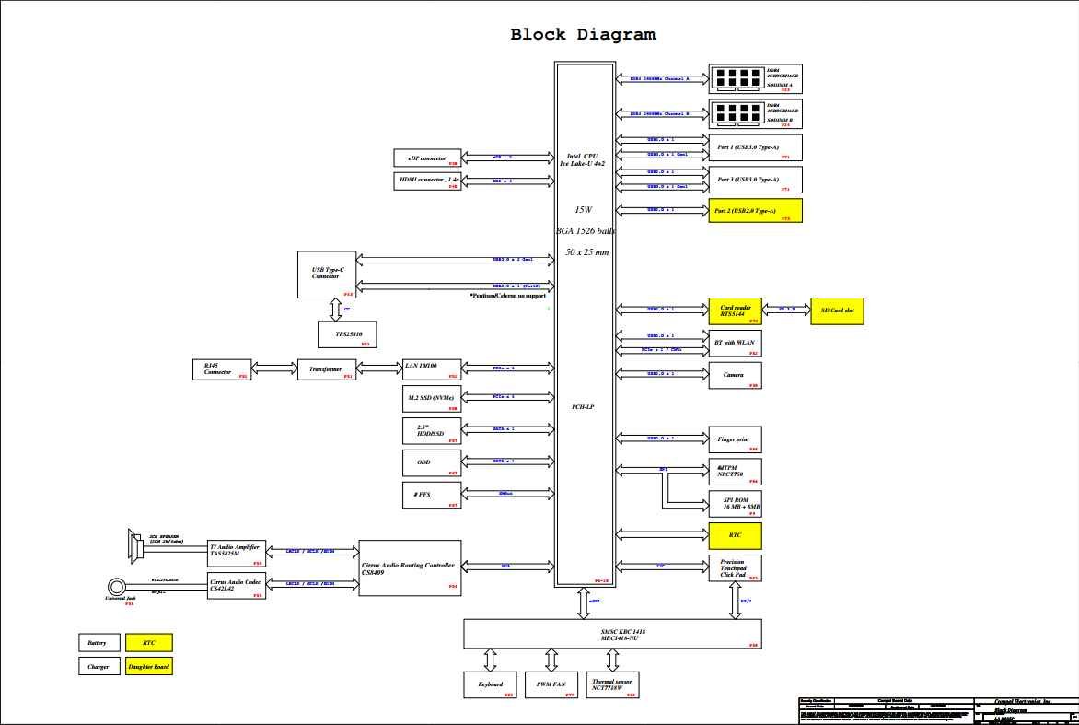Select the yellow RTC legend swatch
The image size is (1079, 725).
click(148, 643)
